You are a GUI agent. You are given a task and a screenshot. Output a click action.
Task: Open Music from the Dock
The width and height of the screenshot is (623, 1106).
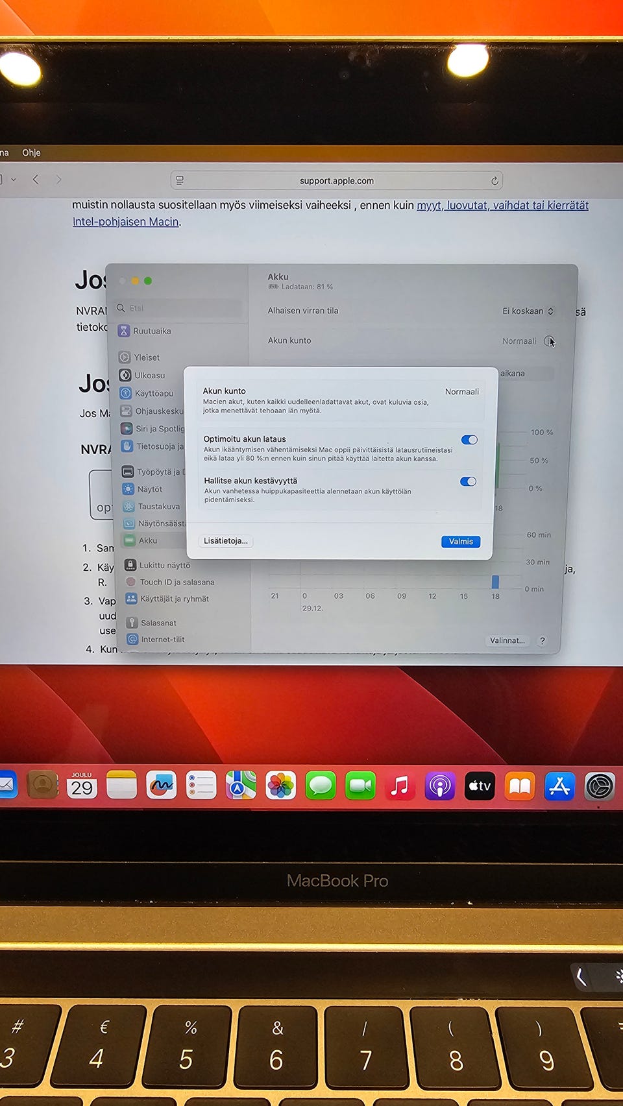(x=400, y=786)
